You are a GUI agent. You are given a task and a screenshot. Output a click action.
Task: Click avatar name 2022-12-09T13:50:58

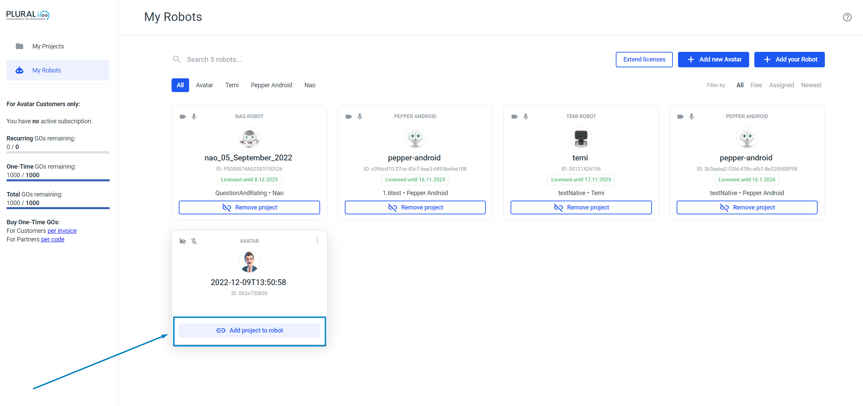(x=248, y=282)
